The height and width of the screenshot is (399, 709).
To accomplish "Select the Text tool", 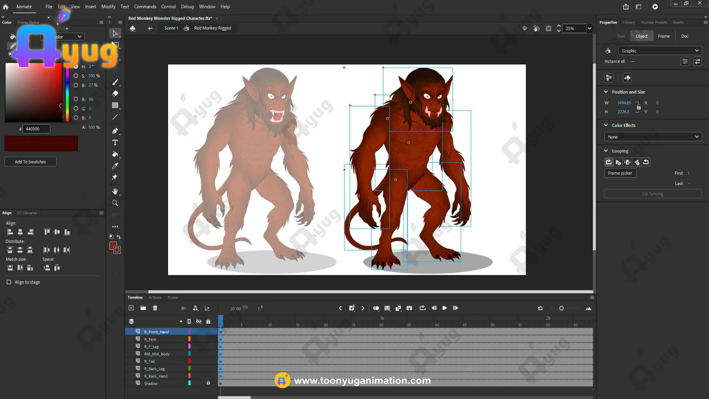I will (x=115, y=143).
